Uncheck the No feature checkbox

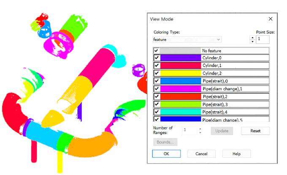[156, 50]
